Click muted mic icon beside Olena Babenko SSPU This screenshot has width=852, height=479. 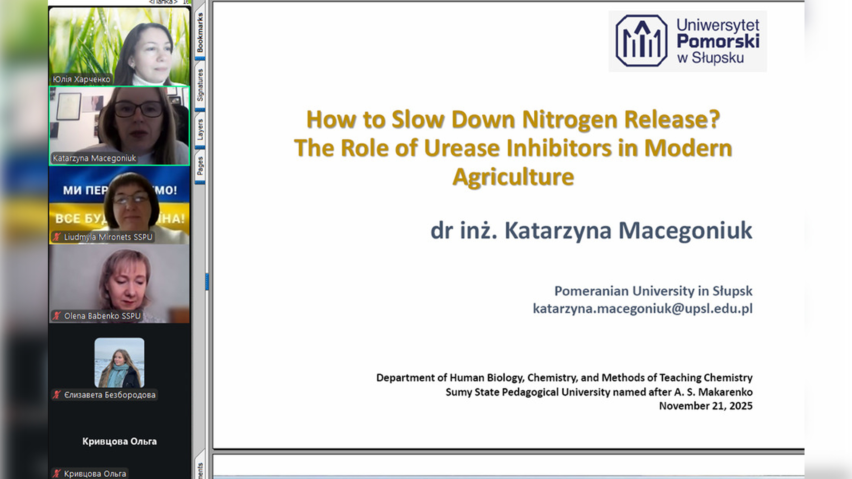(x=57, y=316)
